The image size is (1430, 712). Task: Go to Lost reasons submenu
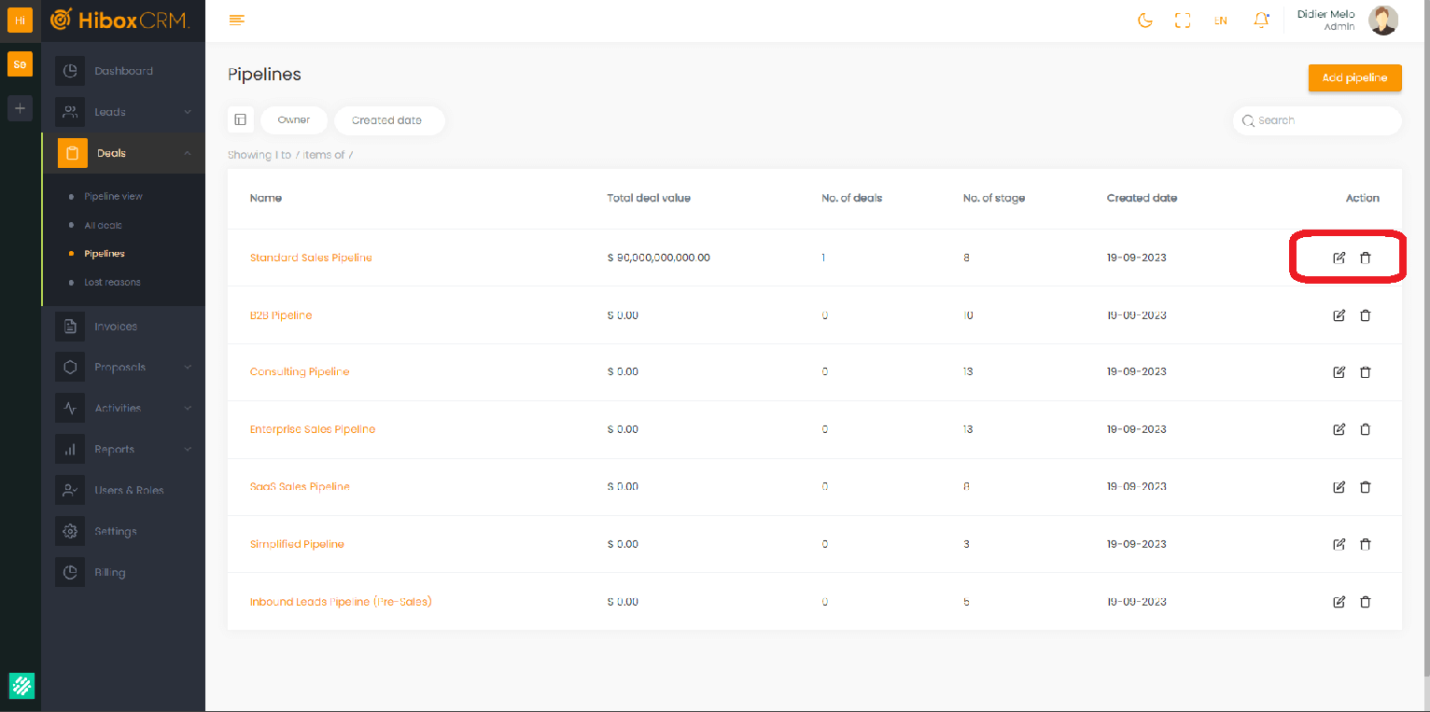point(112,282)
